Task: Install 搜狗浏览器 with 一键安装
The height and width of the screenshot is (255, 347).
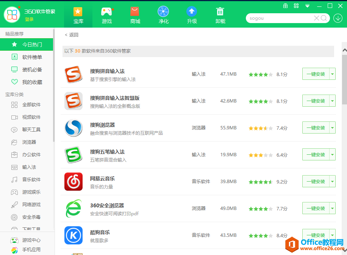Action: (316, 128)
